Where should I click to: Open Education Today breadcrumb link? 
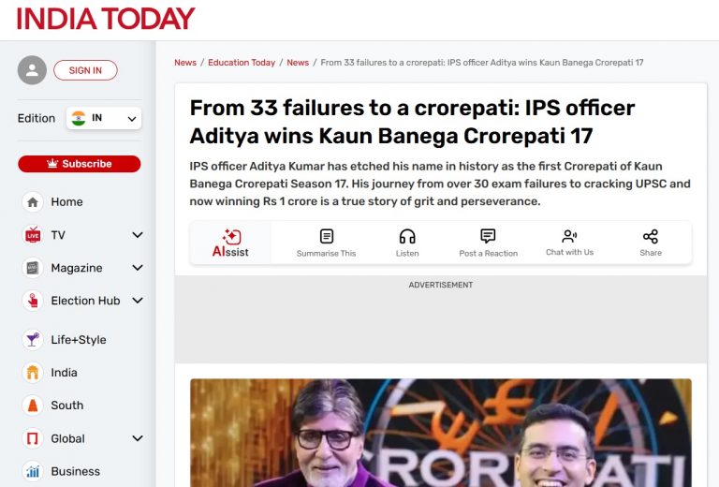click(242, 63)
